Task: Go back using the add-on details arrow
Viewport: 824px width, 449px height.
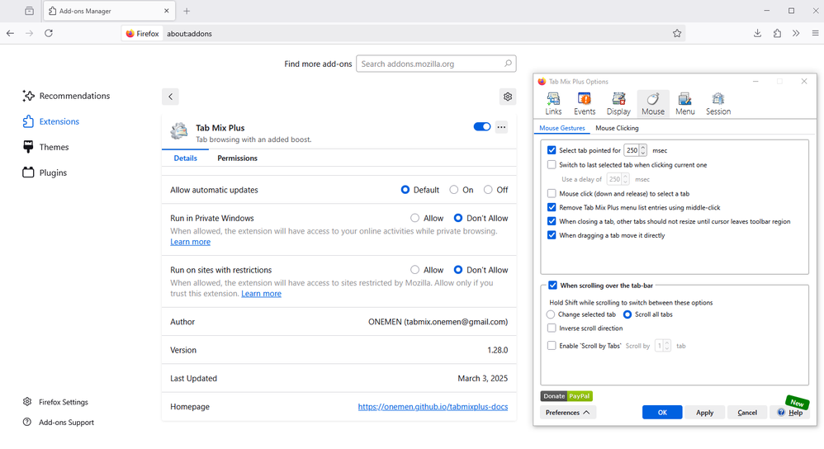Action: [x=171, y=97]
